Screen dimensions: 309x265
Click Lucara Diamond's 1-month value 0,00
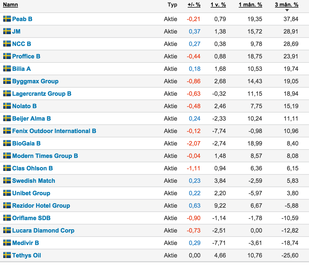point(256,230)
